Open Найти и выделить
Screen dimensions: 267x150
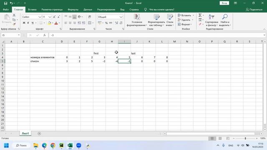tap(225, 20)
